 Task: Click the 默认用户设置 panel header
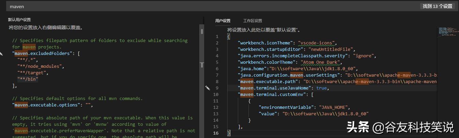[x=19, y=20]
